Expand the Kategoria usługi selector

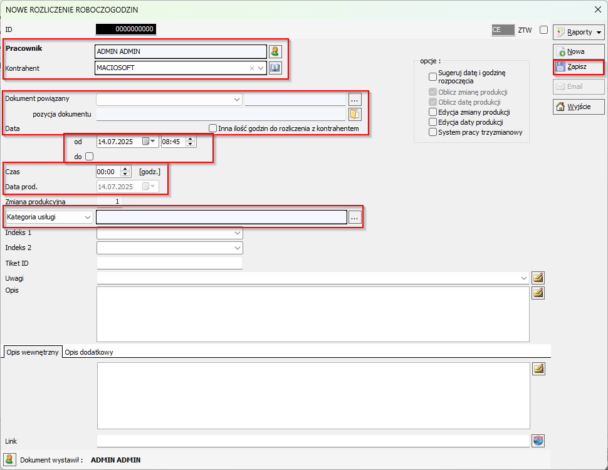[x=86, y=217]
